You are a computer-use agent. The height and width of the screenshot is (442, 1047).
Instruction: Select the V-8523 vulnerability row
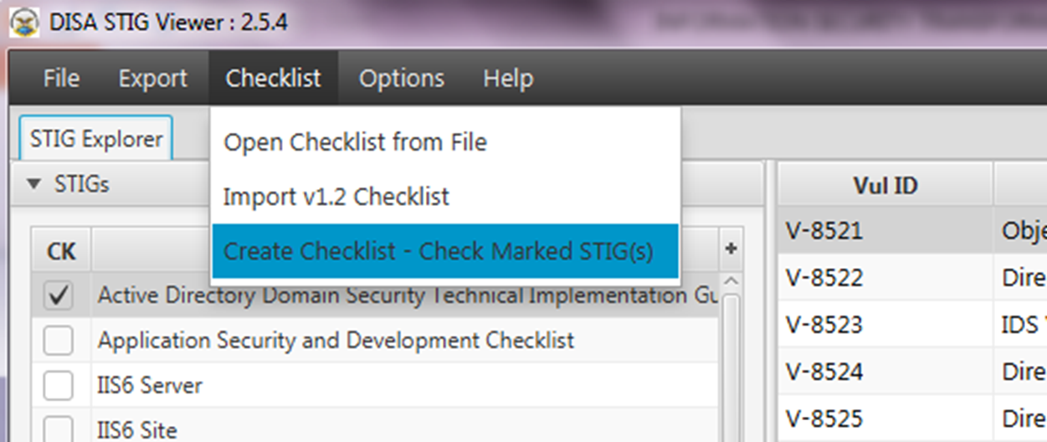[912, 325]
